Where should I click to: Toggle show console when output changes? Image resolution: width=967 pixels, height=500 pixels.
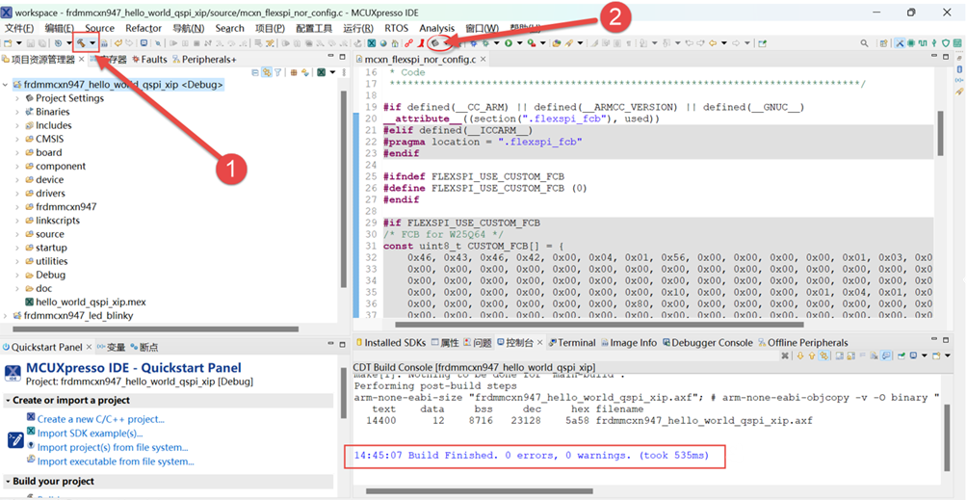[x=886, y=355]
